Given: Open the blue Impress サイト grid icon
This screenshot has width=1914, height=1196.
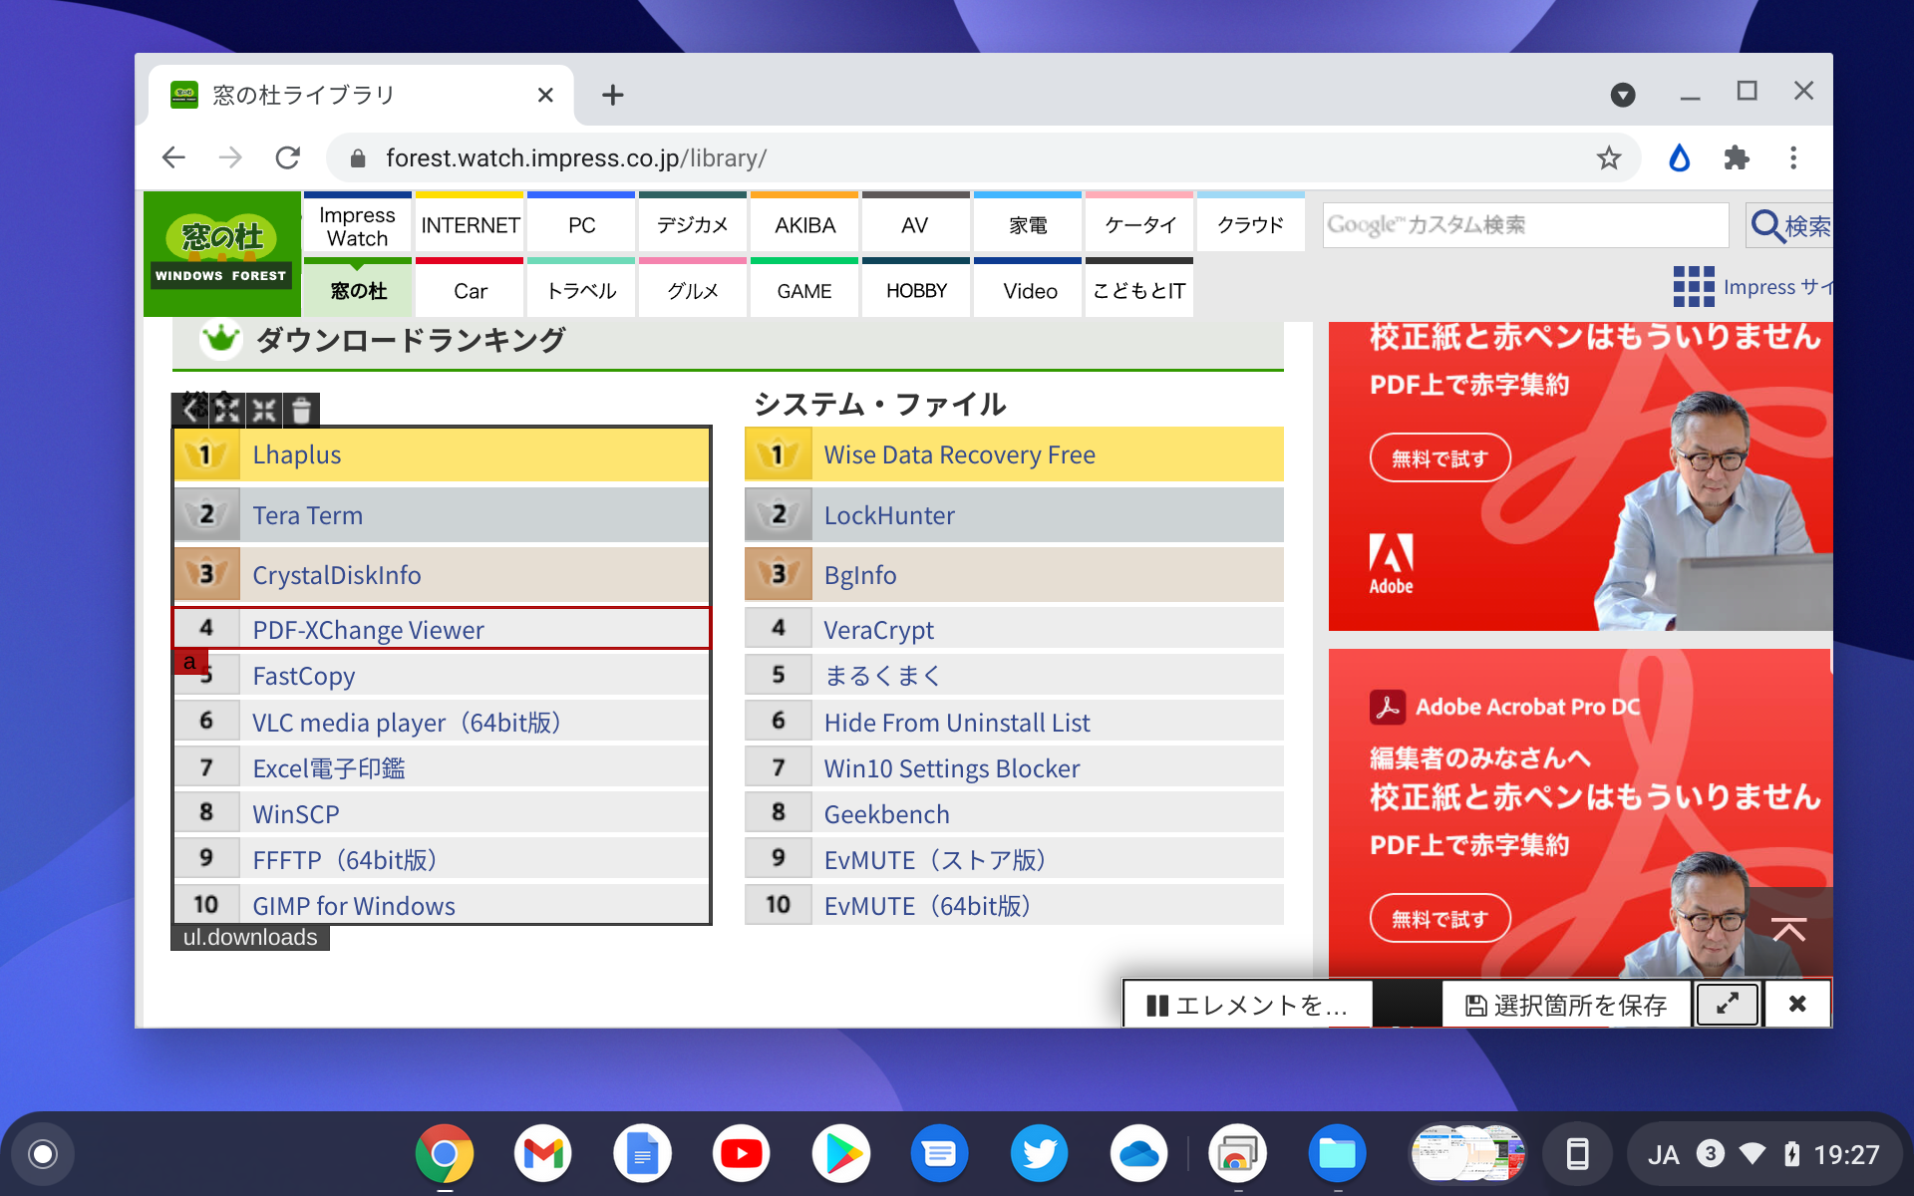Looking at the screenshot, I should tap(1692, 287).
